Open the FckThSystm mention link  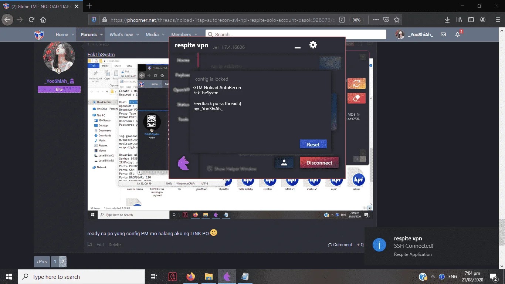[x=101, y=54]
